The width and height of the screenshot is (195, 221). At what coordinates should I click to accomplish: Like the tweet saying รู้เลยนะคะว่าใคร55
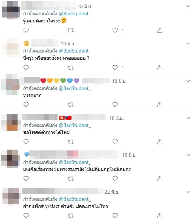point(115,30)
